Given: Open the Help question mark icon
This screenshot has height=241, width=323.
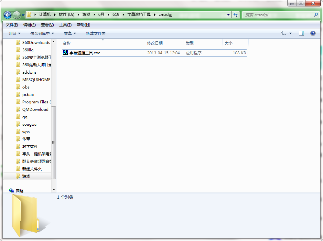Looking at the screenshot, I should (x=313, y=33).
